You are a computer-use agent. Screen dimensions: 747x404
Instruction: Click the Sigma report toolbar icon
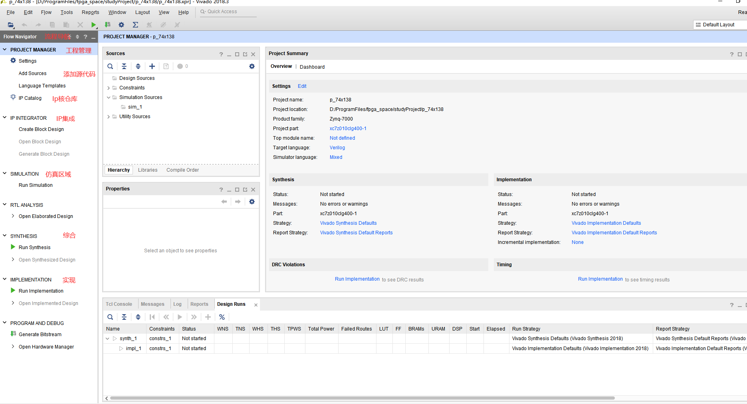[135, 25]
